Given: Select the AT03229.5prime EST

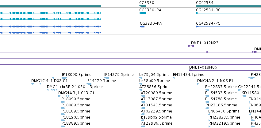Looking at the screenshot, I should [143, 115].
